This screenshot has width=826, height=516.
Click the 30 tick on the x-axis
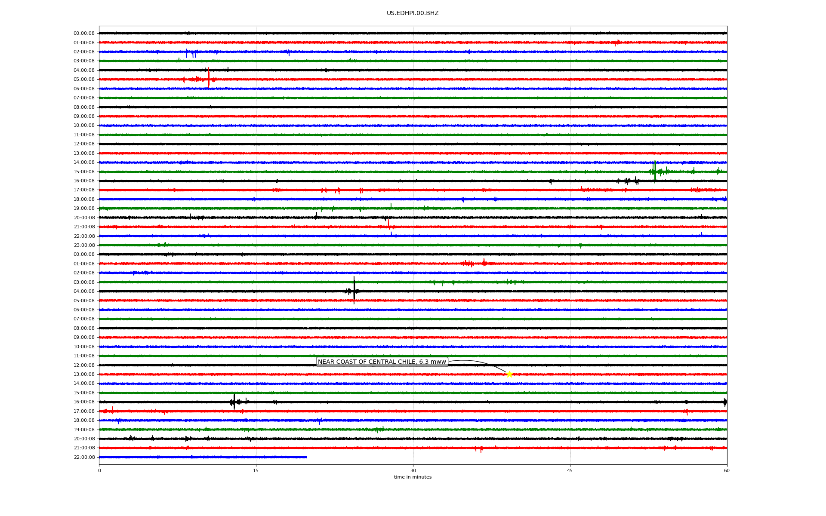[413, 471]
